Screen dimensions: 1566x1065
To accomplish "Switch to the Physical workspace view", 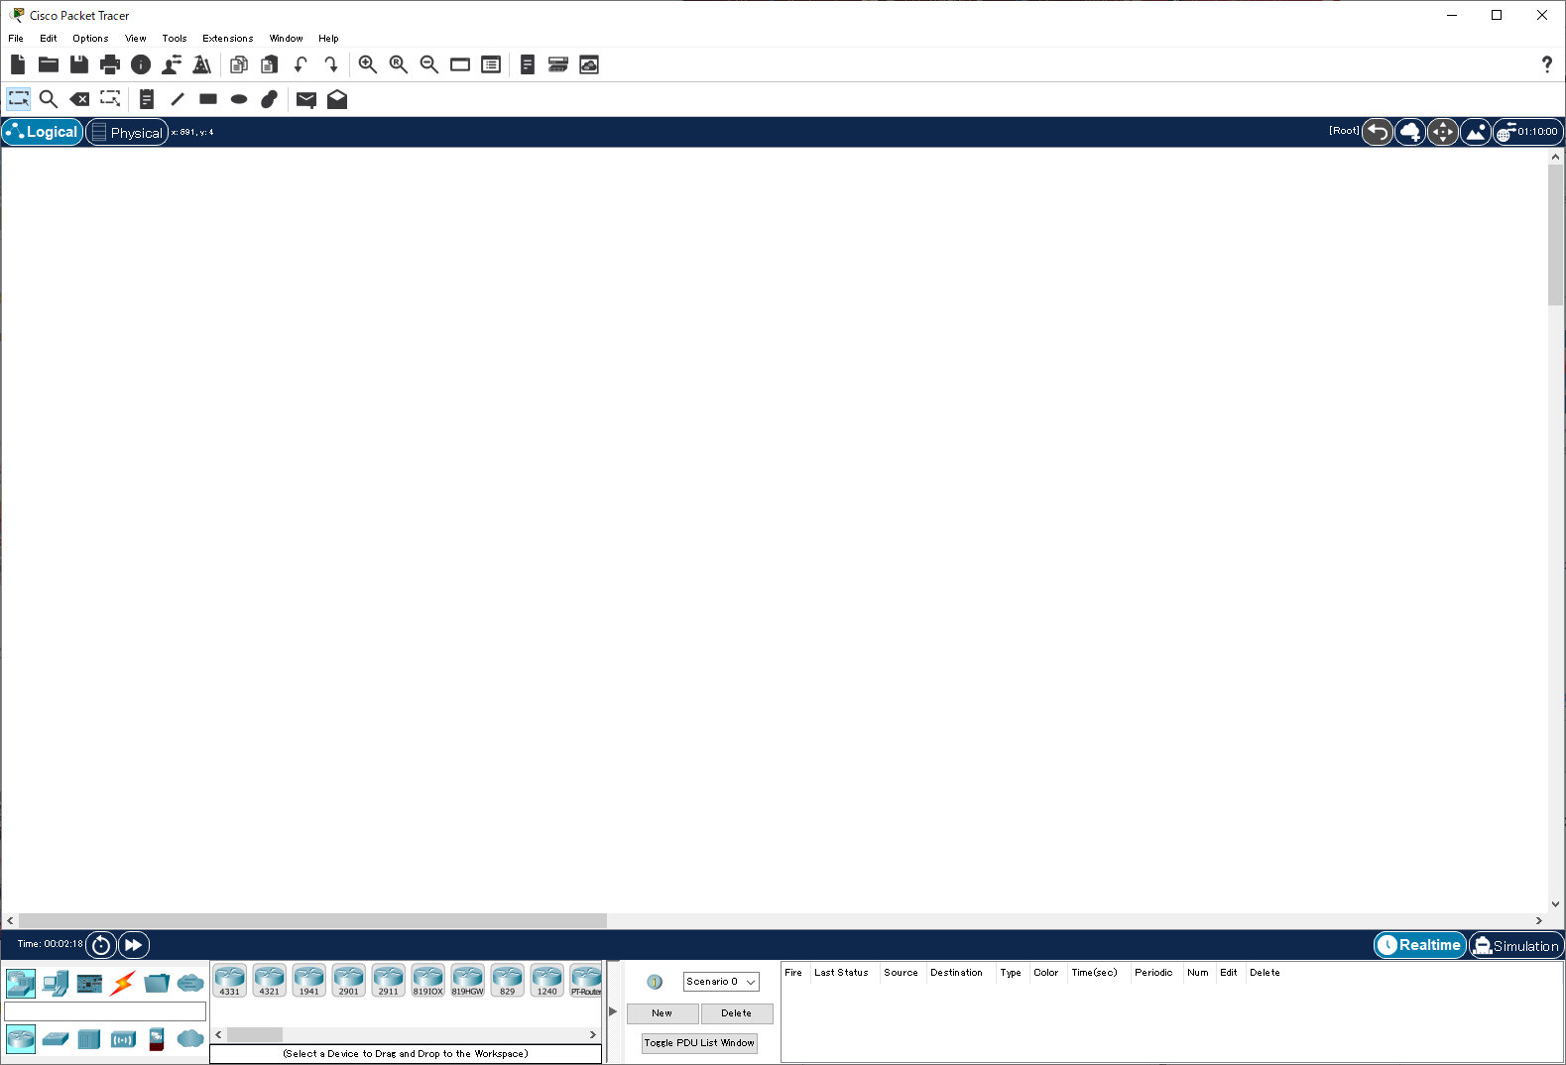I will tap(127, 132).
